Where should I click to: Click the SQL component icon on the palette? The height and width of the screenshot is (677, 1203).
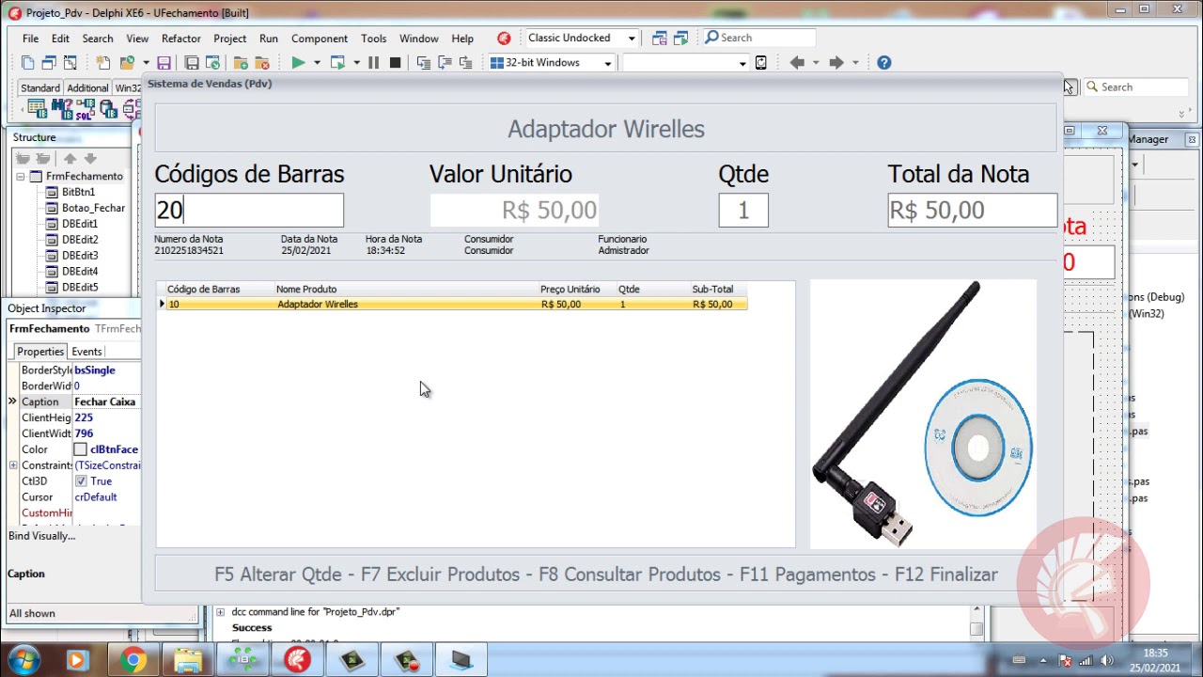point(86,109)
